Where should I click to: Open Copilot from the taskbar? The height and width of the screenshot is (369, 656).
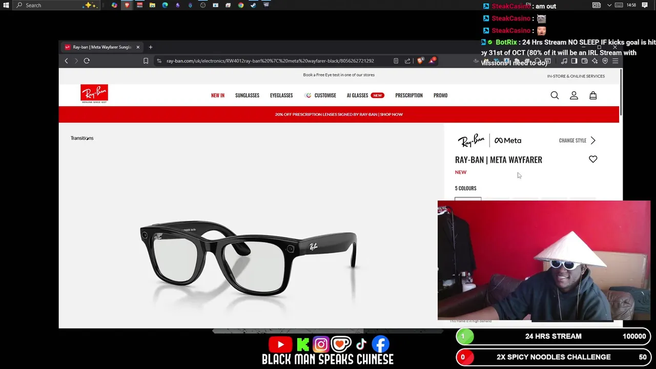click(x=114, y=5)
